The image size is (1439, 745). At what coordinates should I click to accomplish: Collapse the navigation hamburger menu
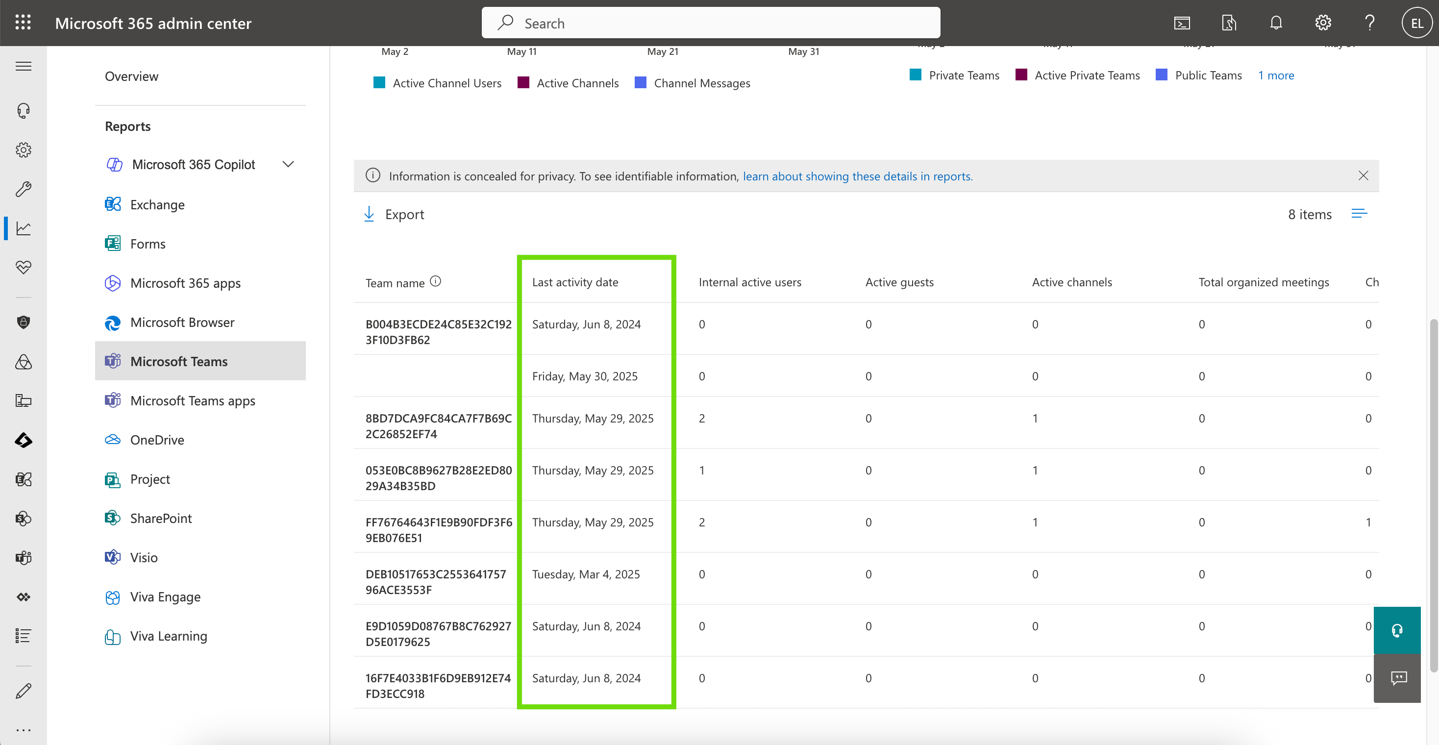coord(24,67)
